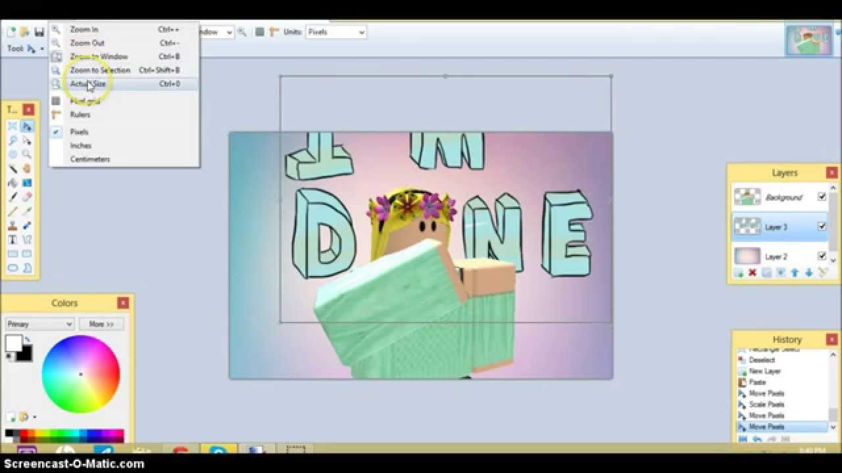Viewport: 842px width, 473px height.
Task: Click Actual Size menu entry
Action: (124, 84)
